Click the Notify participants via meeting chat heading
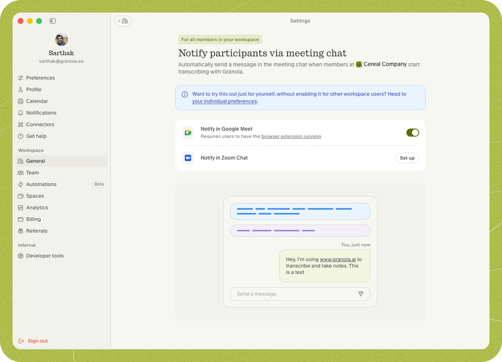The height and width of the screenshot is (362, 502). pos(262,53)
